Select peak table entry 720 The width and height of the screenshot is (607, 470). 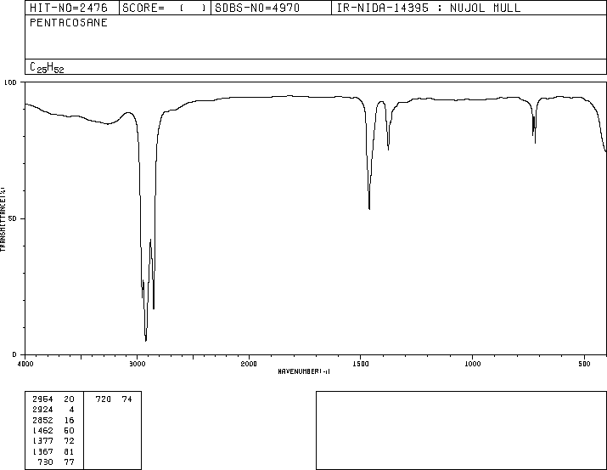click(x=114, y=399)
